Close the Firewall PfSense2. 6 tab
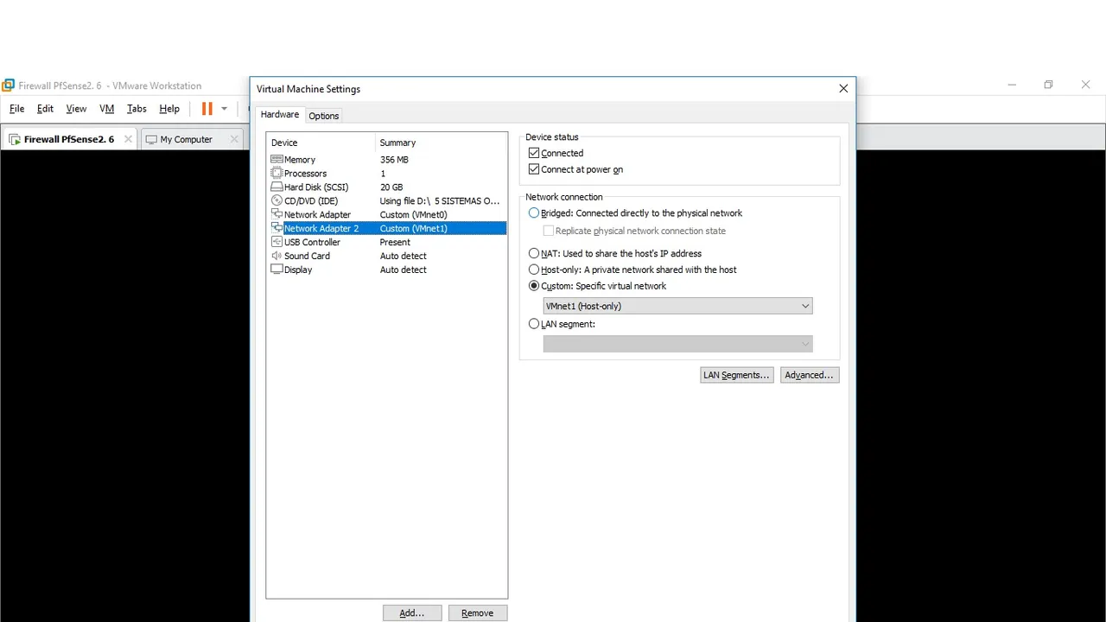This screenshot has width=1106, height=622. pyautogui.click(x=128, y=139)
